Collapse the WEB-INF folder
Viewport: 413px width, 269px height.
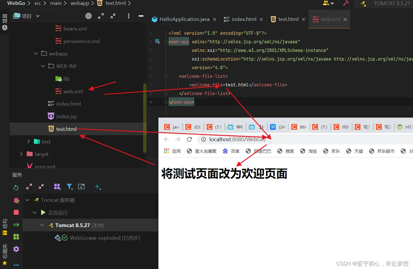[x=43, y=66]
